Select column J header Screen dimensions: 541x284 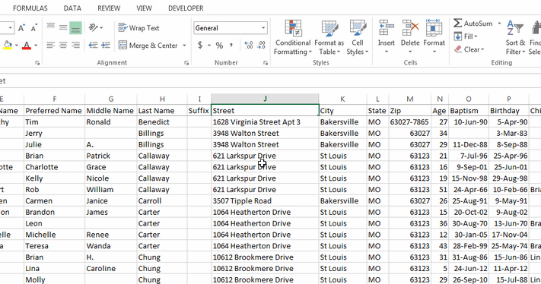265,99
